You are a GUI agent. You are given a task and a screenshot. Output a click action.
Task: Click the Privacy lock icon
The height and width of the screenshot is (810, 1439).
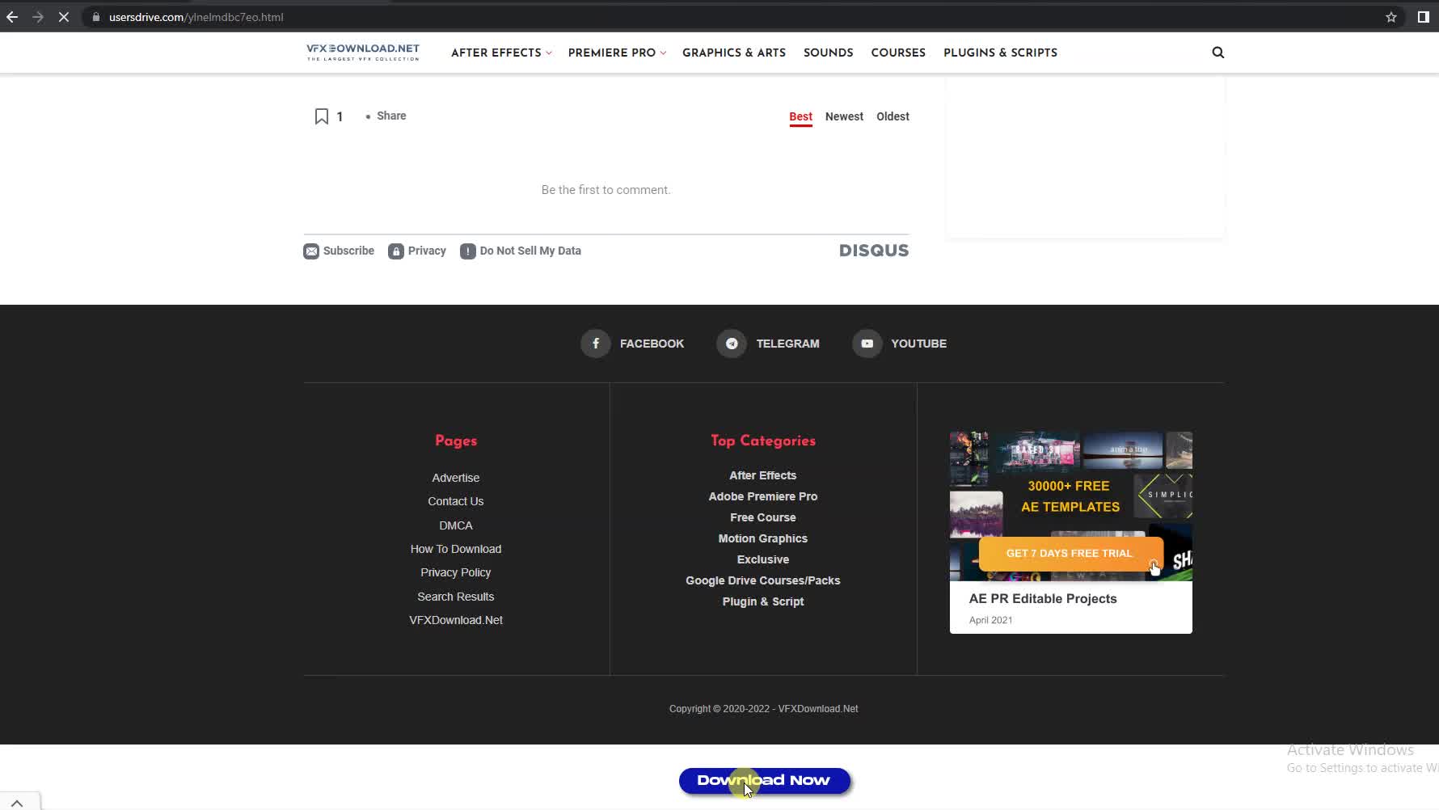[x=396, y=251]
